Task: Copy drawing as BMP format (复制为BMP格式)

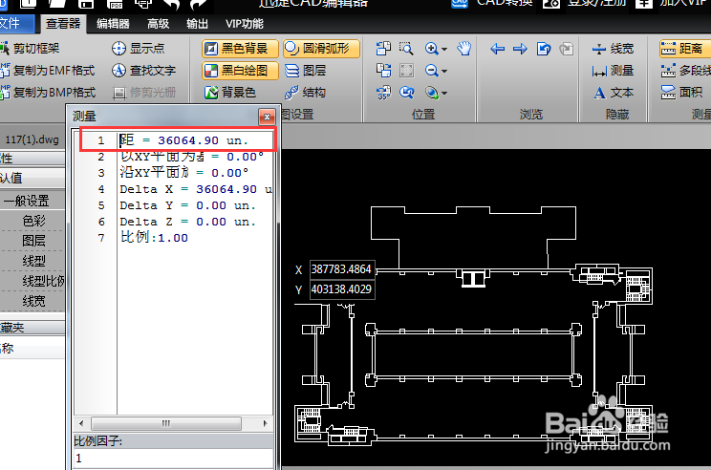Action: pos(48,93)
